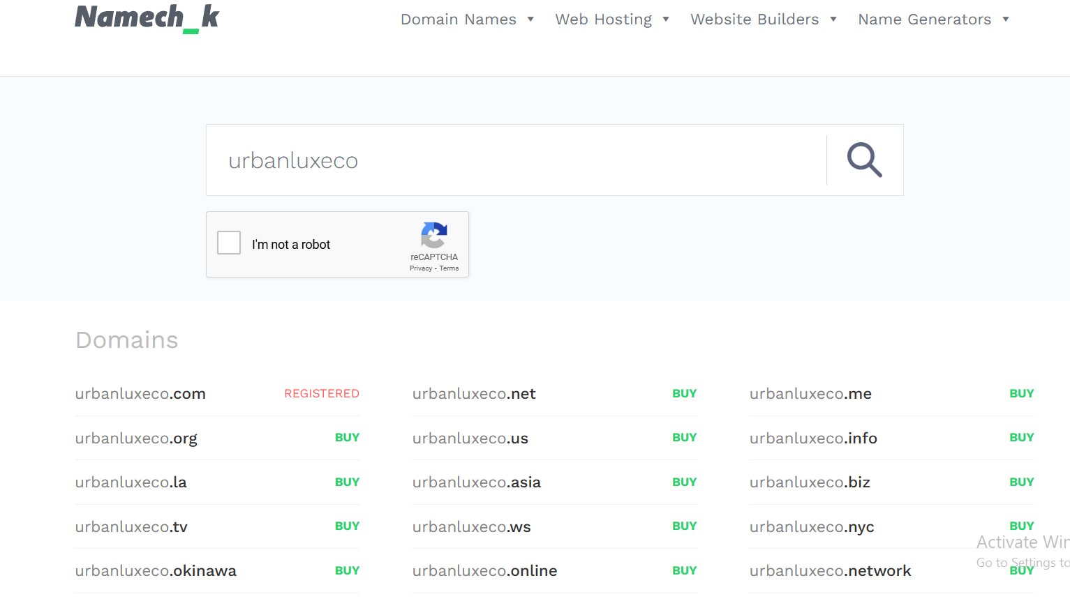Viewport: 1070px width, 601px height.
Task: Click BUY for urbanluxeco.asia
Action: (685, 482)
